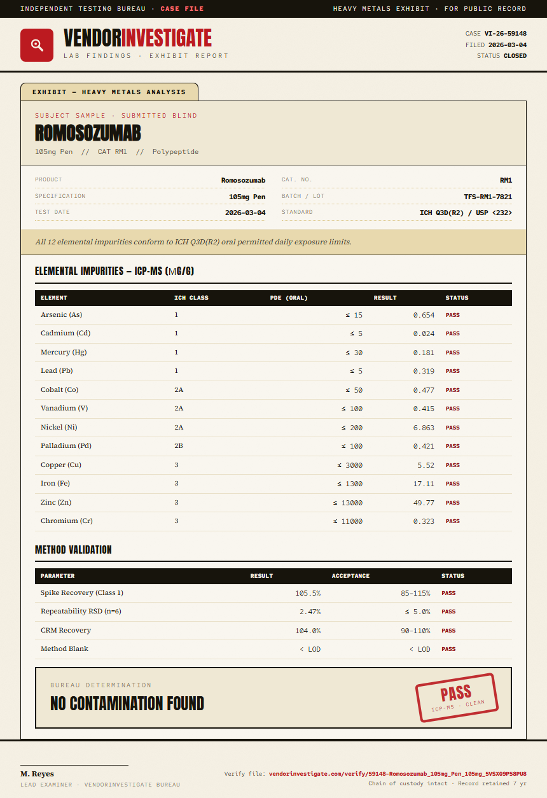Click the spike recovery result 105.5%
The image size is (547, 798).
pyautogui.click(x=308, y=593)
